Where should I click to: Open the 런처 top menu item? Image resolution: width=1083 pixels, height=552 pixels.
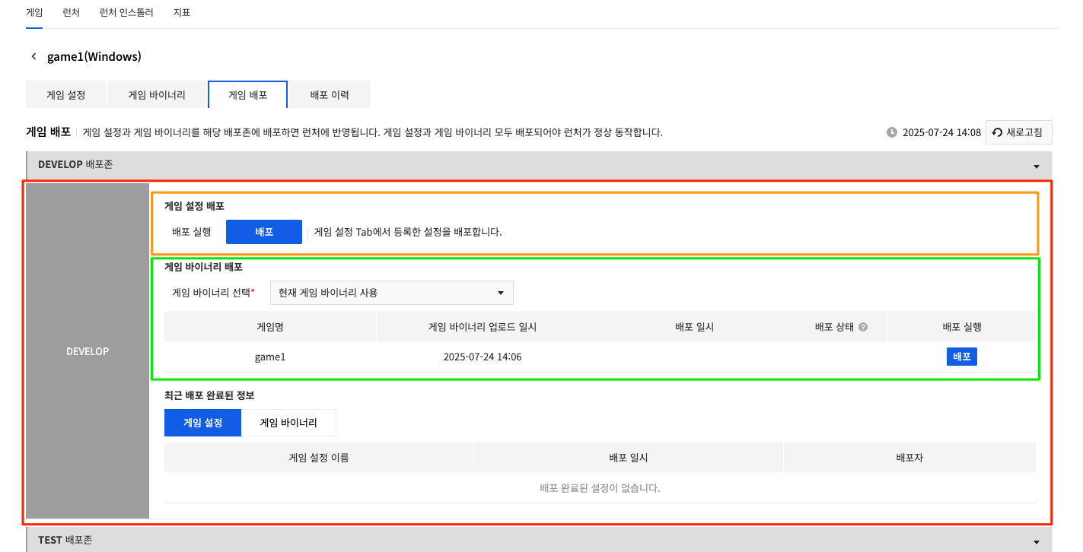(x=71, y=13)
